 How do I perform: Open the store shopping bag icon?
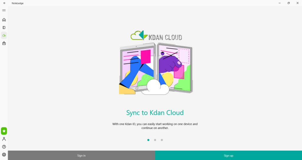tap(4, 44)
